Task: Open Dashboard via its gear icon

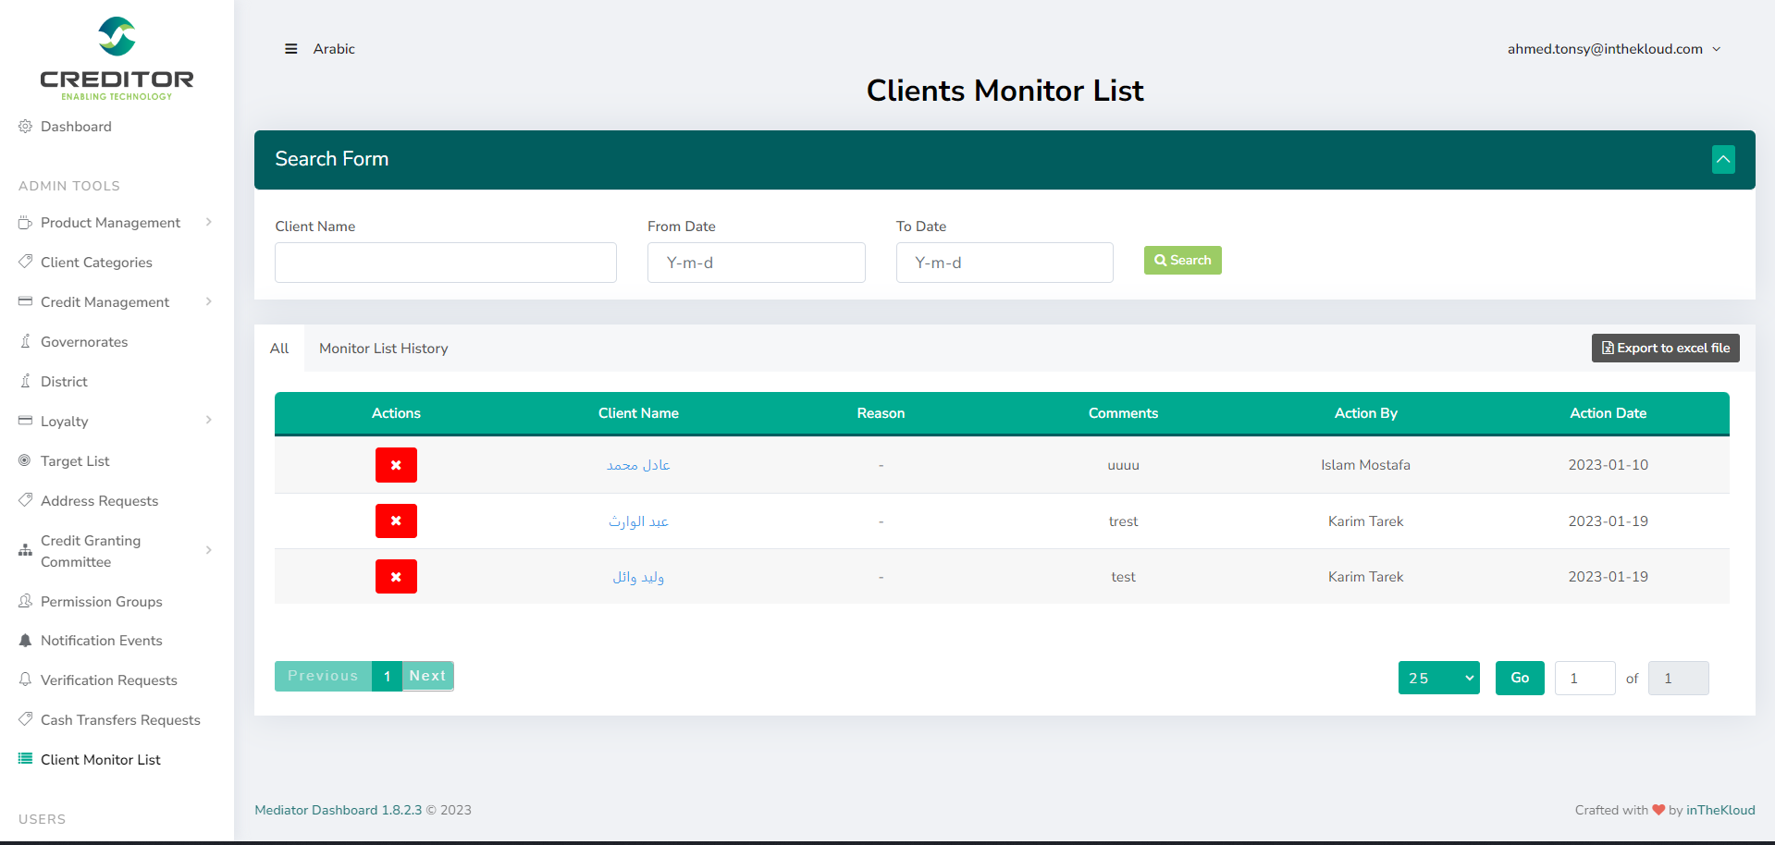Action: (26, 127)
